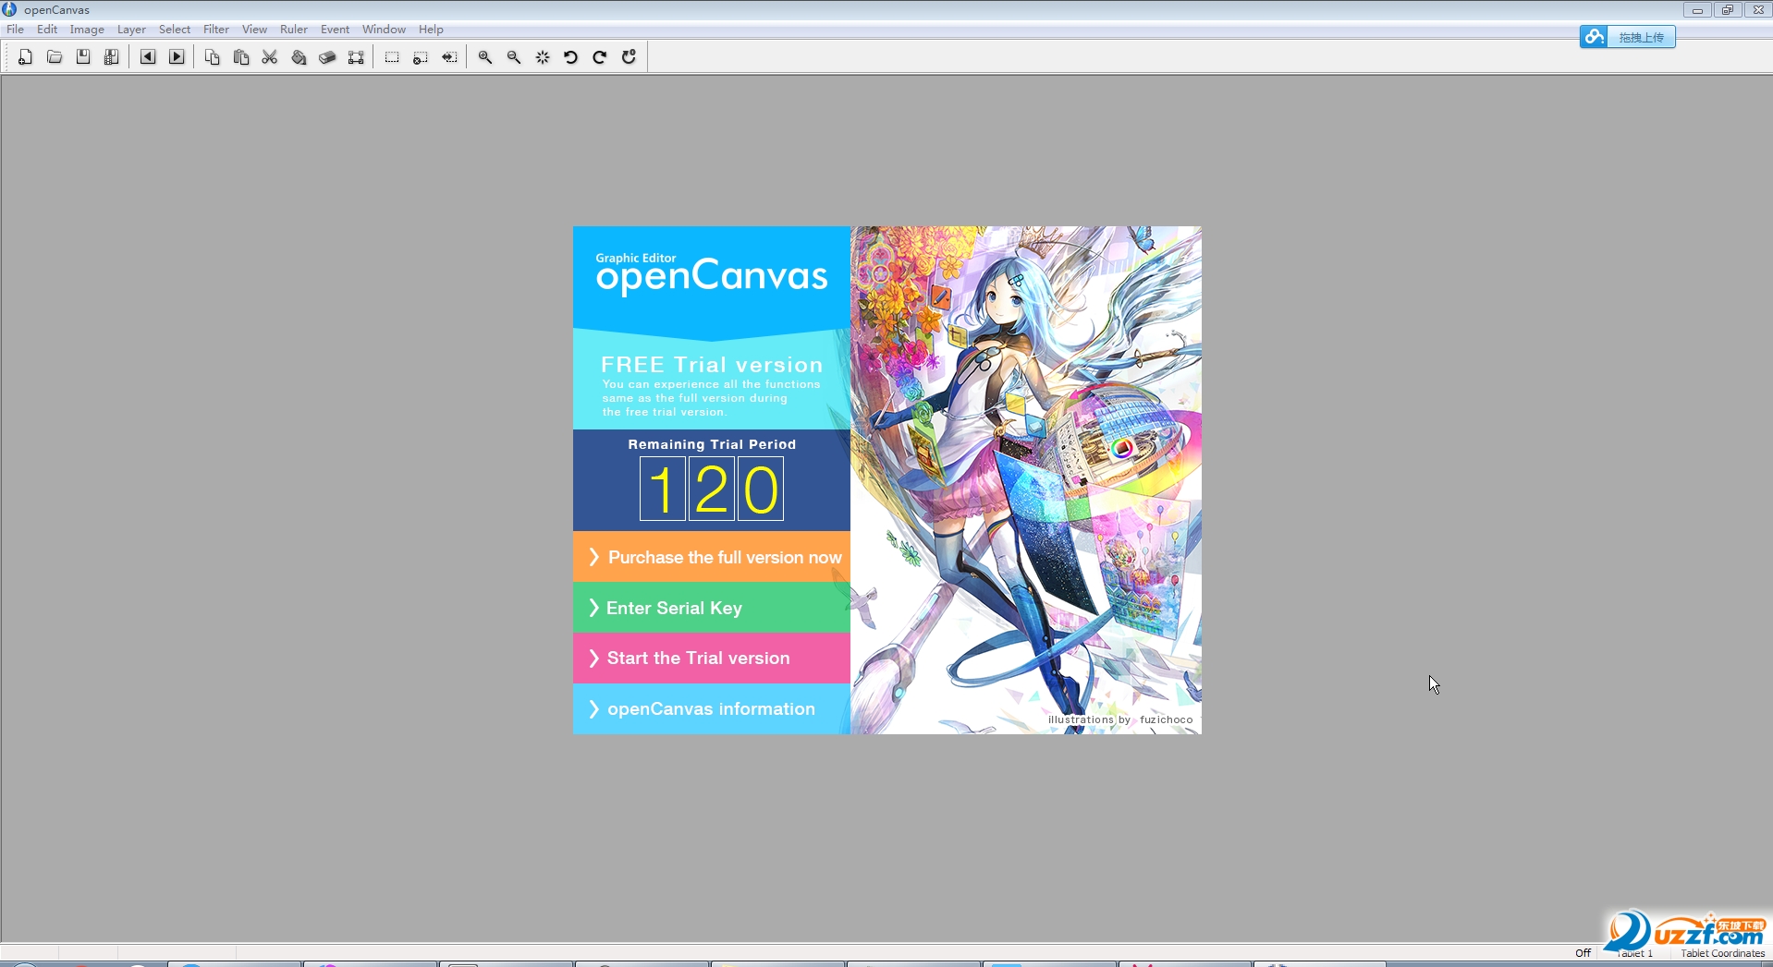Create a new canvas file
The width and height of the screenshot is (1773, 967).
[25, 57]
